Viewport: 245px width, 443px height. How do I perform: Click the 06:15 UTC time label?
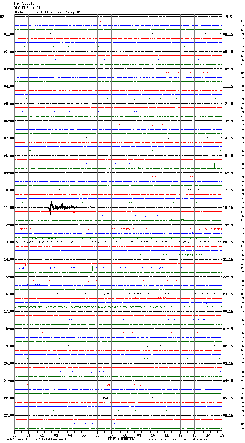(228, 416)
